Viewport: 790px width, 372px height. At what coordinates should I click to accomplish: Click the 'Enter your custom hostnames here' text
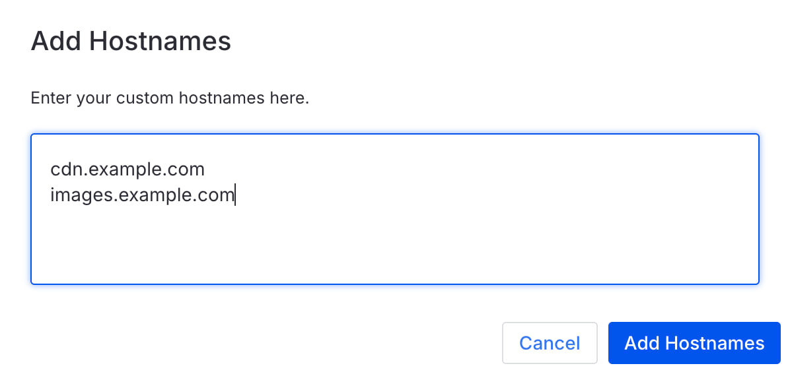(170, 99)
